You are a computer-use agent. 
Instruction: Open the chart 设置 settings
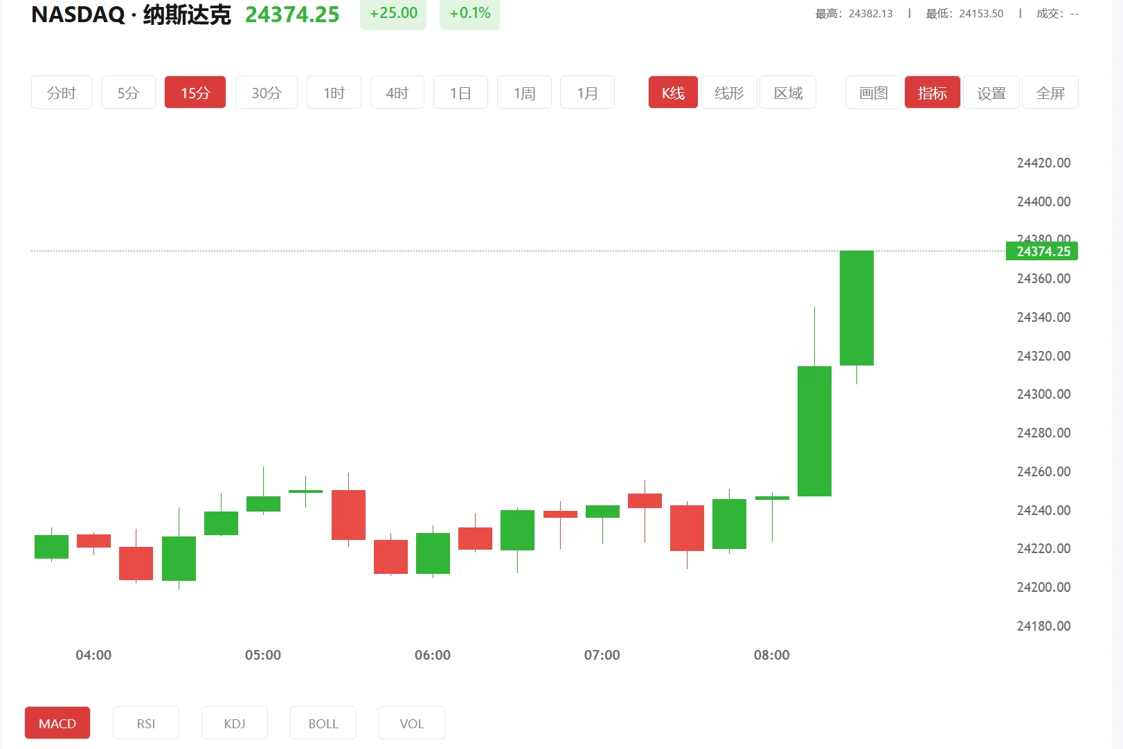coord(991,91)
